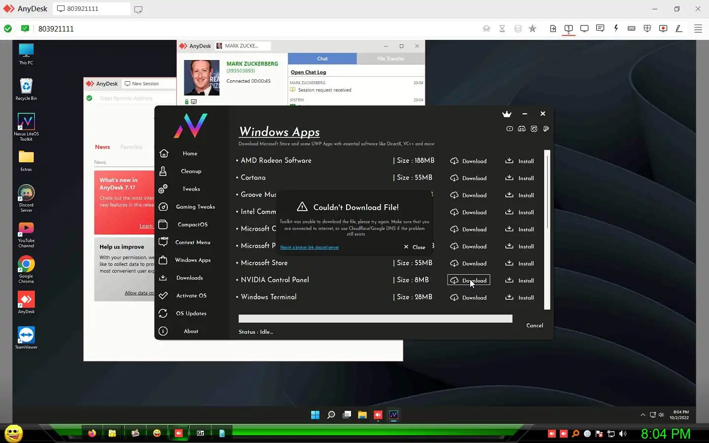709x443 pixels.
Task: Click the crown icon in toolkit header
Action: (x=507, y=114)
